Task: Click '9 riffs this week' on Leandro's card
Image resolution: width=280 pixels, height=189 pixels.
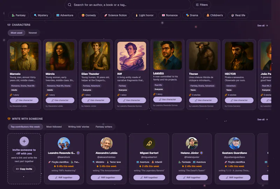Action: coord(64,166)
